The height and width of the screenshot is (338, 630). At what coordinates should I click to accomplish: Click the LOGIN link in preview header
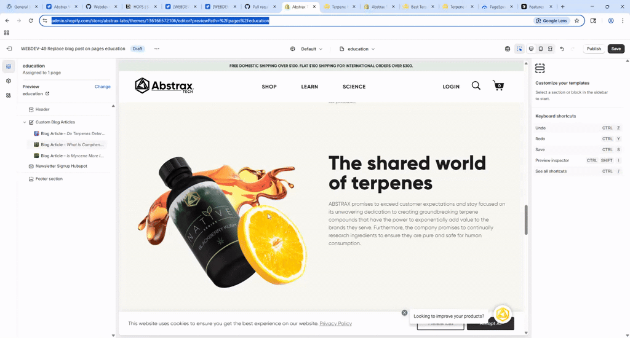point(451,87)
